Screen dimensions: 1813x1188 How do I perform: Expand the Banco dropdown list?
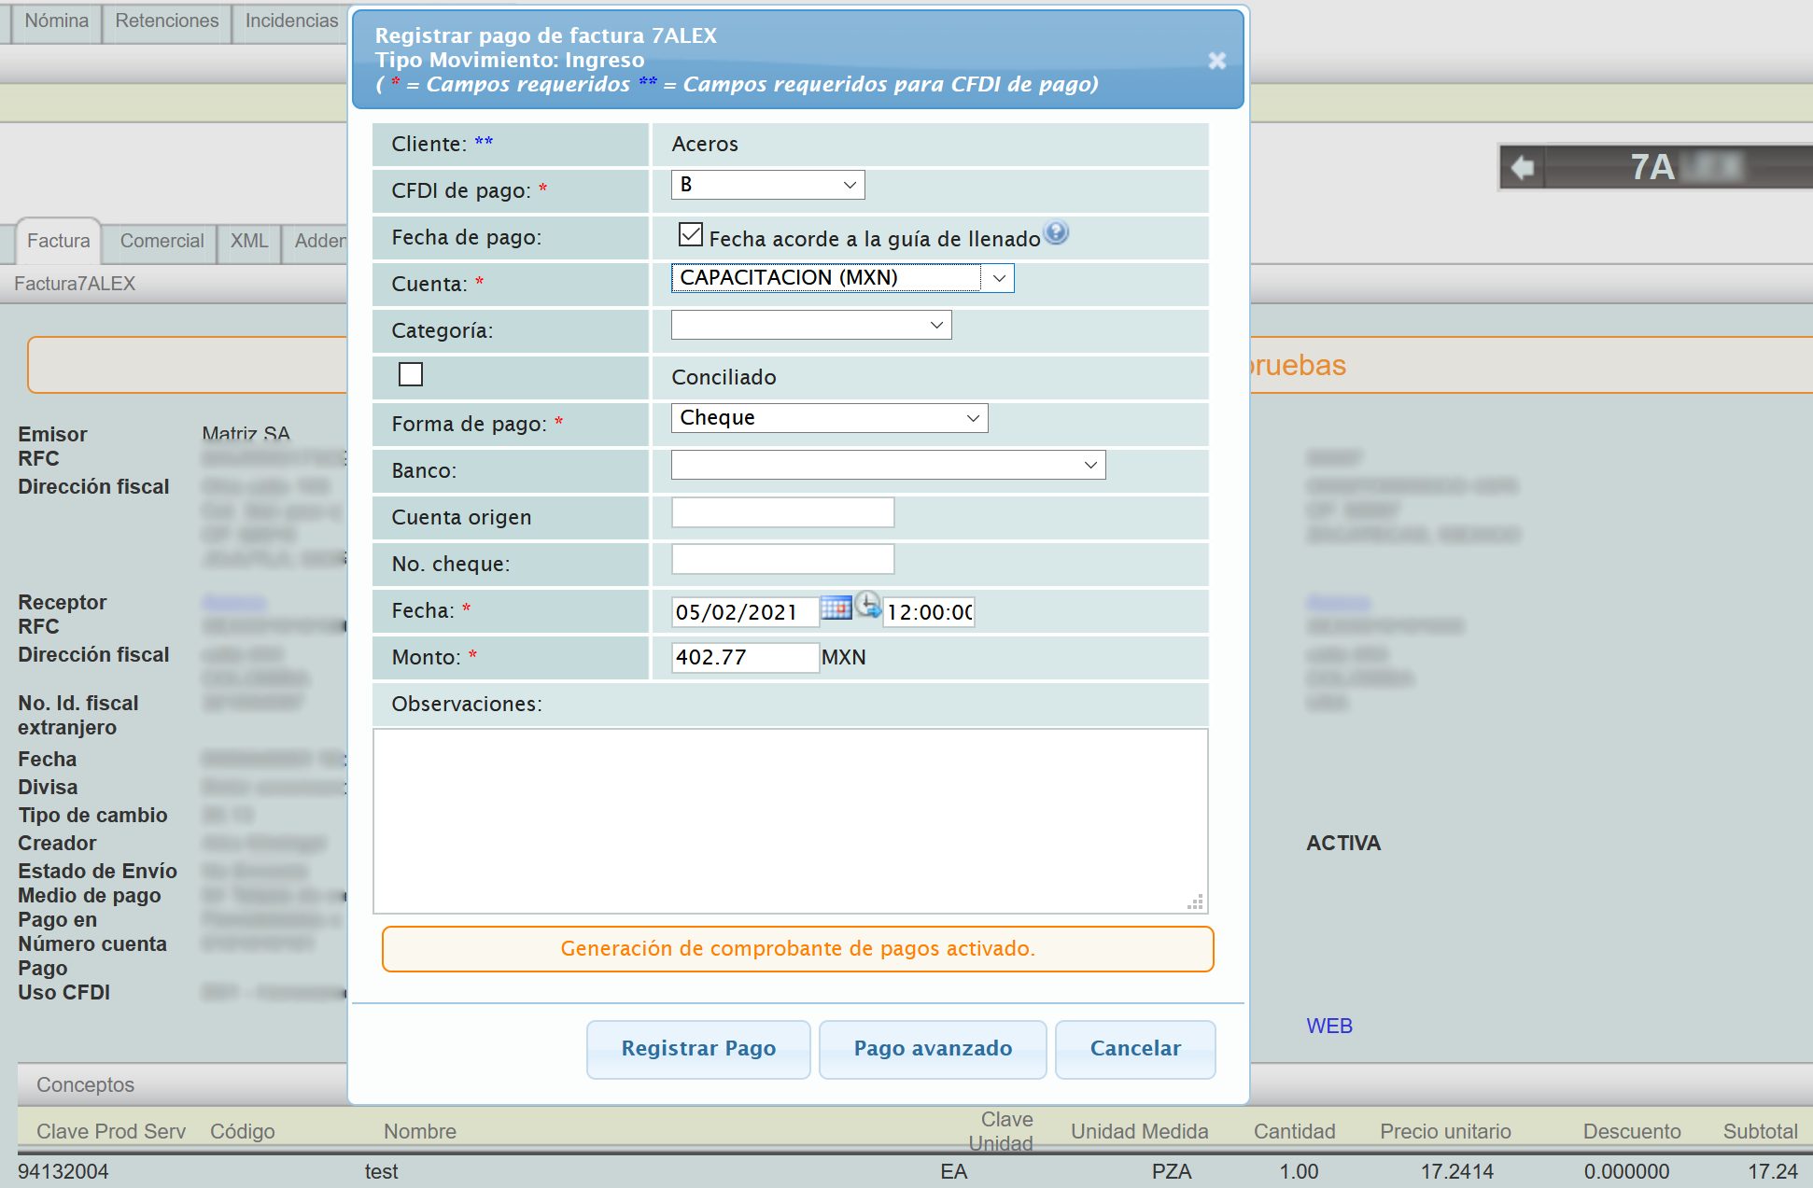pyautogui.click(x=888, y=465)
